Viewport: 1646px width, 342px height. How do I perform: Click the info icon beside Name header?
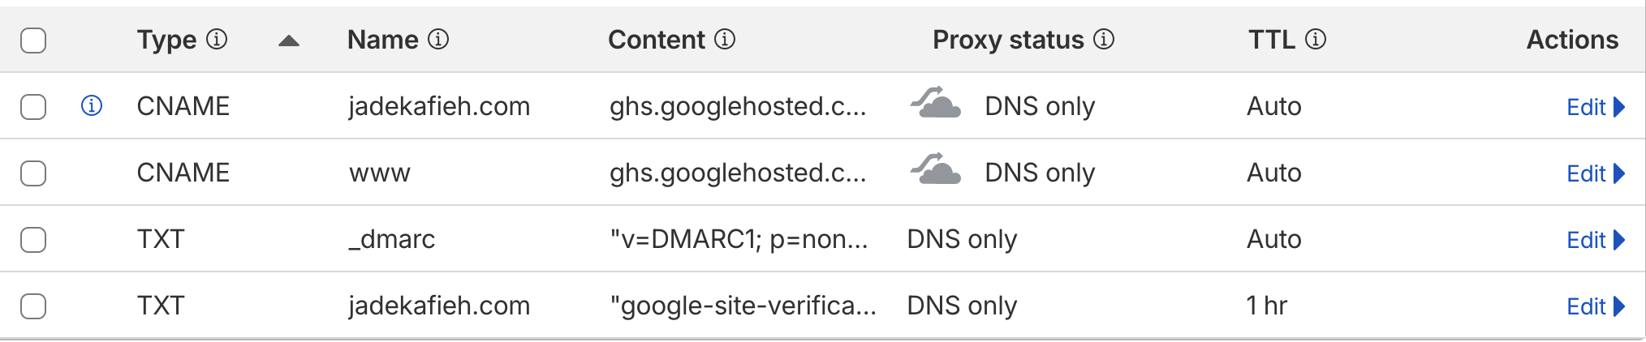click(x=438, y=39)
